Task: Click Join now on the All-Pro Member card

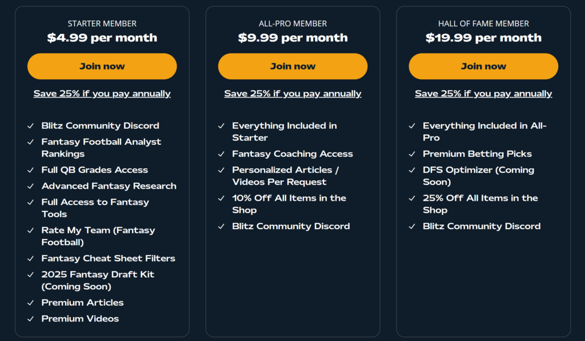Action: 292,66
